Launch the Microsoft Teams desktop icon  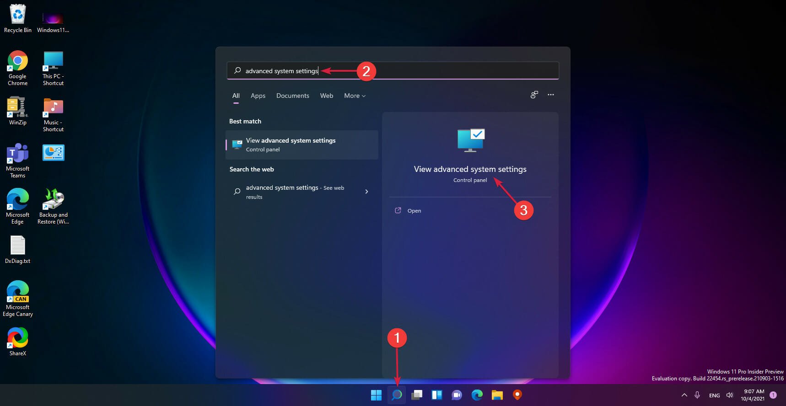(x=17, y=160)
